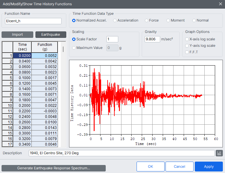Select the Function cell 0.0023
The height and width of the screenshot is (173, 225).
tap(45, 72)
